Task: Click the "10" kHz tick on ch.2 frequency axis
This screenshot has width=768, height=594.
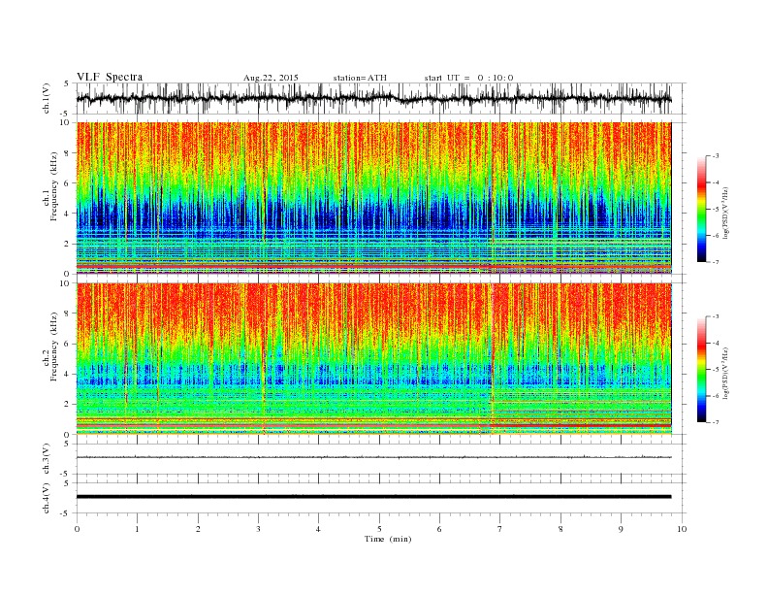Action: (65, 283)
